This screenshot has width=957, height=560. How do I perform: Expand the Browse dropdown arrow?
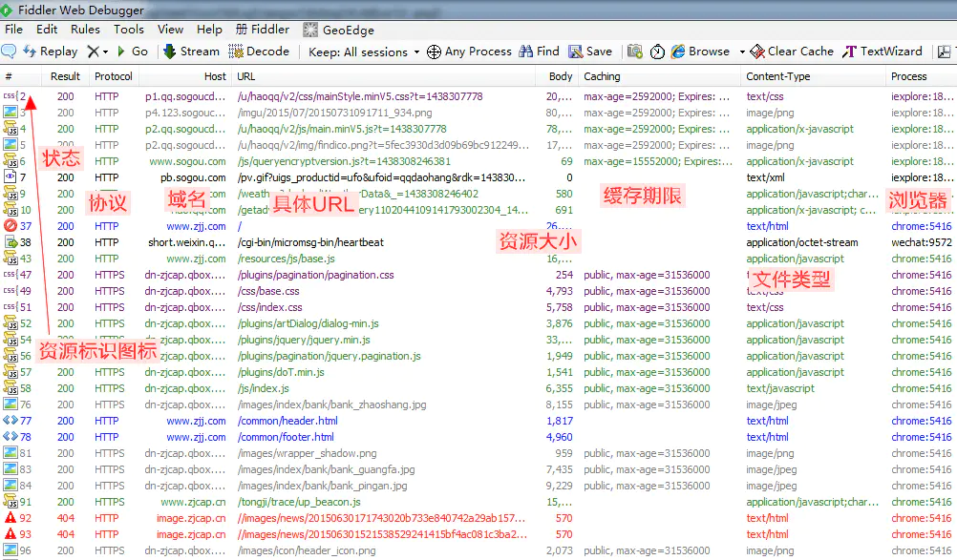[742, 52]
